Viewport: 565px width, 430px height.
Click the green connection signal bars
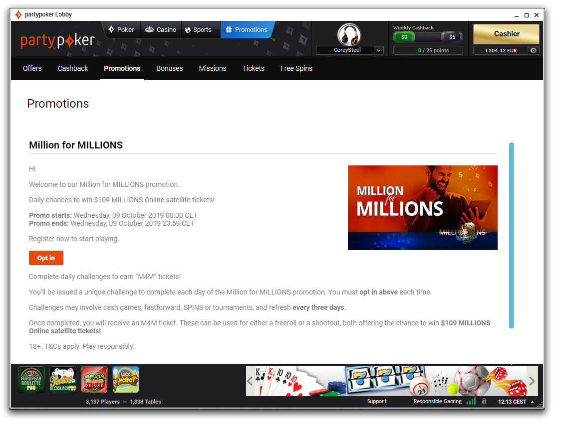[471, 401]
